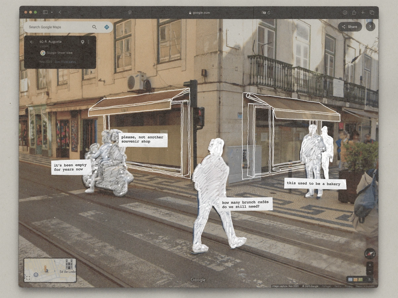
Task: Zoom in with the plus button
Action: pyautogui.click(x=369, y=265)
